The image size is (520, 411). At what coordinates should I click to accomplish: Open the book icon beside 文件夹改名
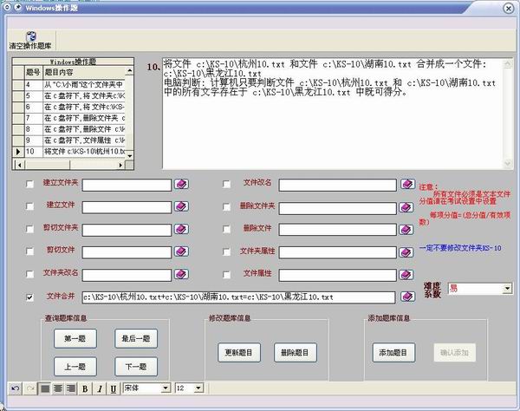tap(181, 274)
